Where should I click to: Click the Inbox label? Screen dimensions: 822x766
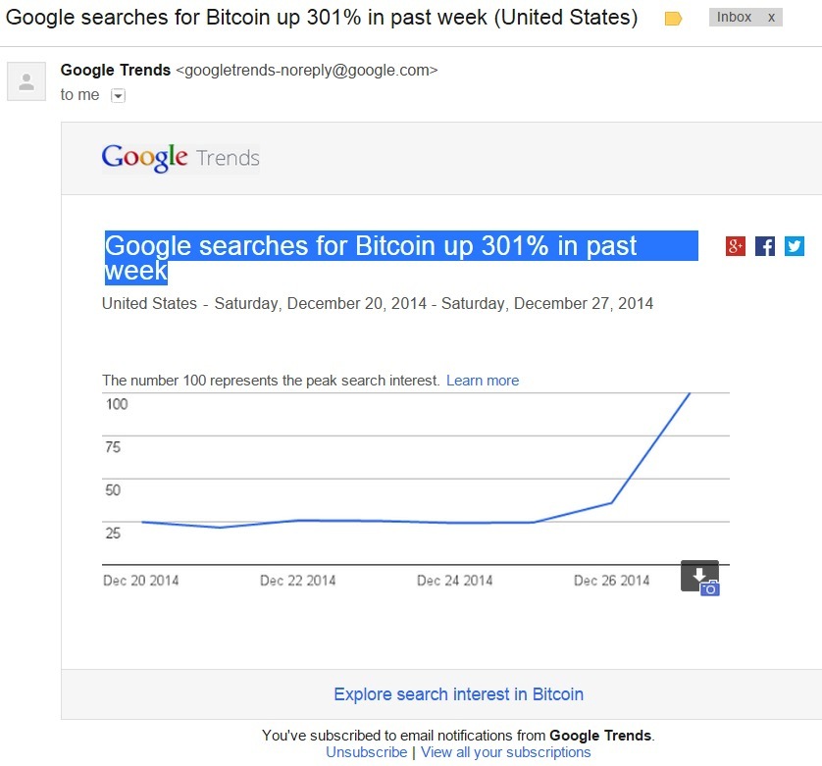(x=734, y=18)
